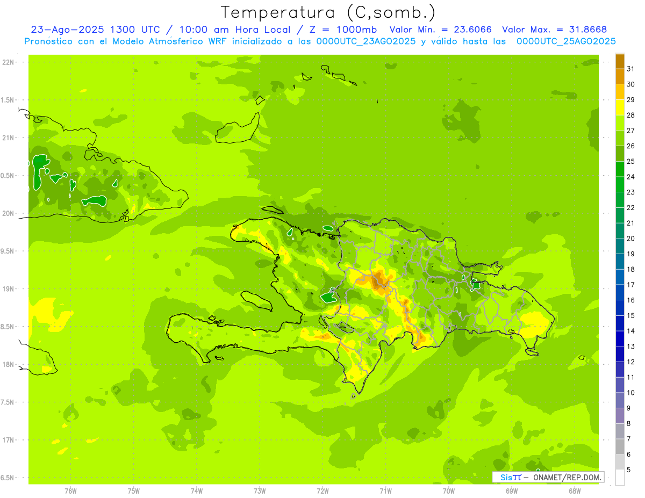Click the legend value "30"
Screen dimensions: 645x498
point(631,84)
